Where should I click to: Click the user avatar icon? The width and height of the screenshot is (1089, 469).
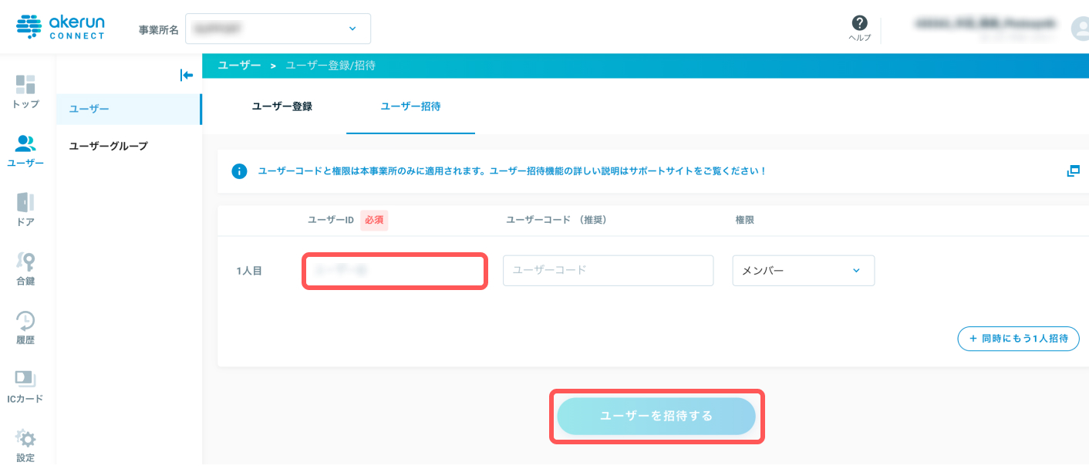1081,29
